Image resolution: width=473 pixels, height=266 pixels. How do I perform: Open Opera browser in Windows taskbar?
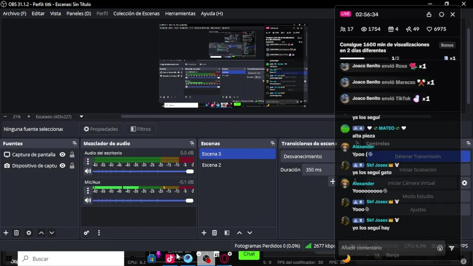point(224,259)
